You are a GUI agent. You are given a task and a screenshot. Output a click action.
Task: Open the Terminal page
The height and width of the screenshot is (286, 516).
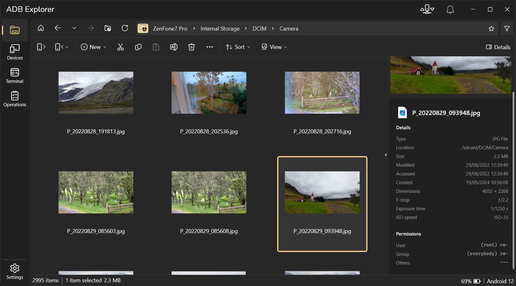pyautogui.click(x=15, y=76)
